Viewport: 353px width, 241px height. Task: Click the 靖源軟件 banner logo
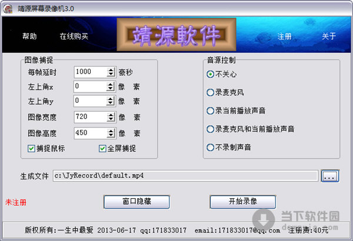tap(176, 35)
